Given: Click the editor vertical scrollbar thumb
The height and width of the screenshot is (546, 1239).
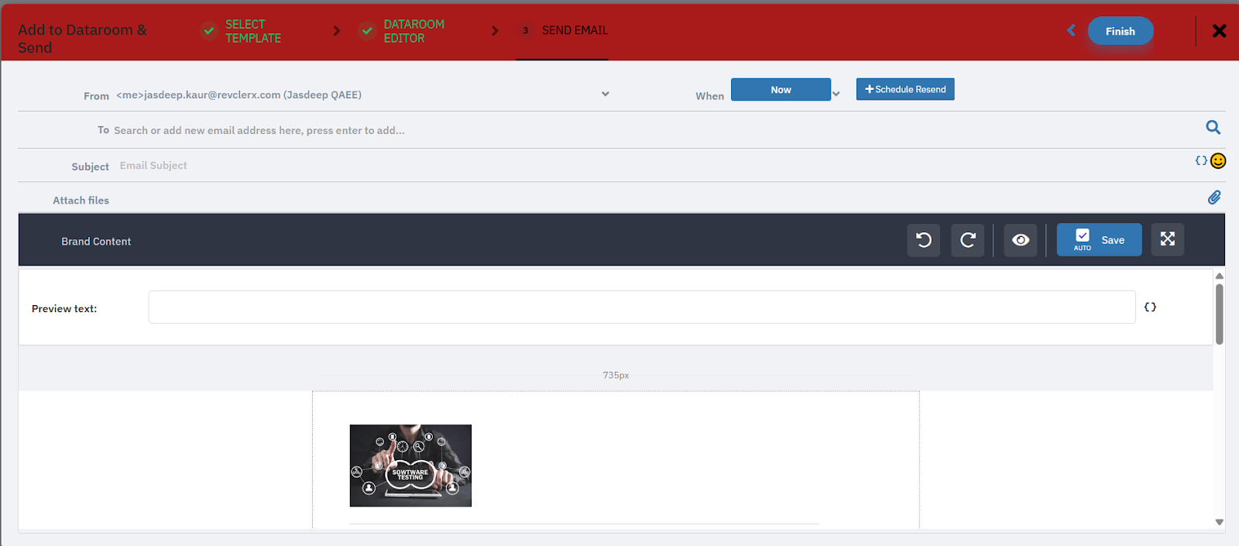Looking at the screenshot, I should click(x=1220, y=314).
